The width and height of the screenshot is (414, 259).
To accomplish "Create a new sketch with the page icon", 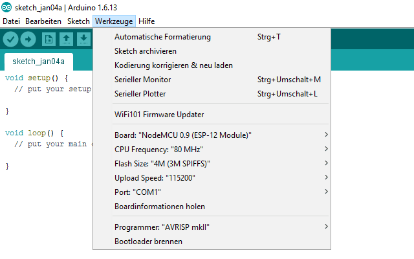I will tap(49, 39).
